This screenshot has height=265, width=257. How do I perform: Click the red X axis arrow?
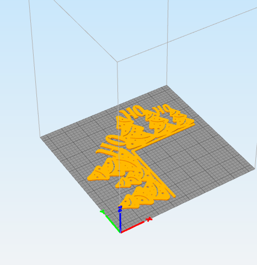[132, 227]
